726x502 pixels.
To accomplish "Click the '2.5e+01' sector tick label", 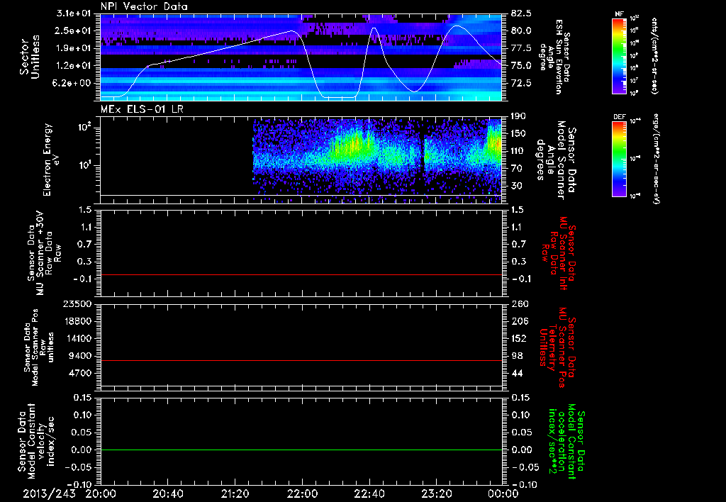I will coord(74,30).
